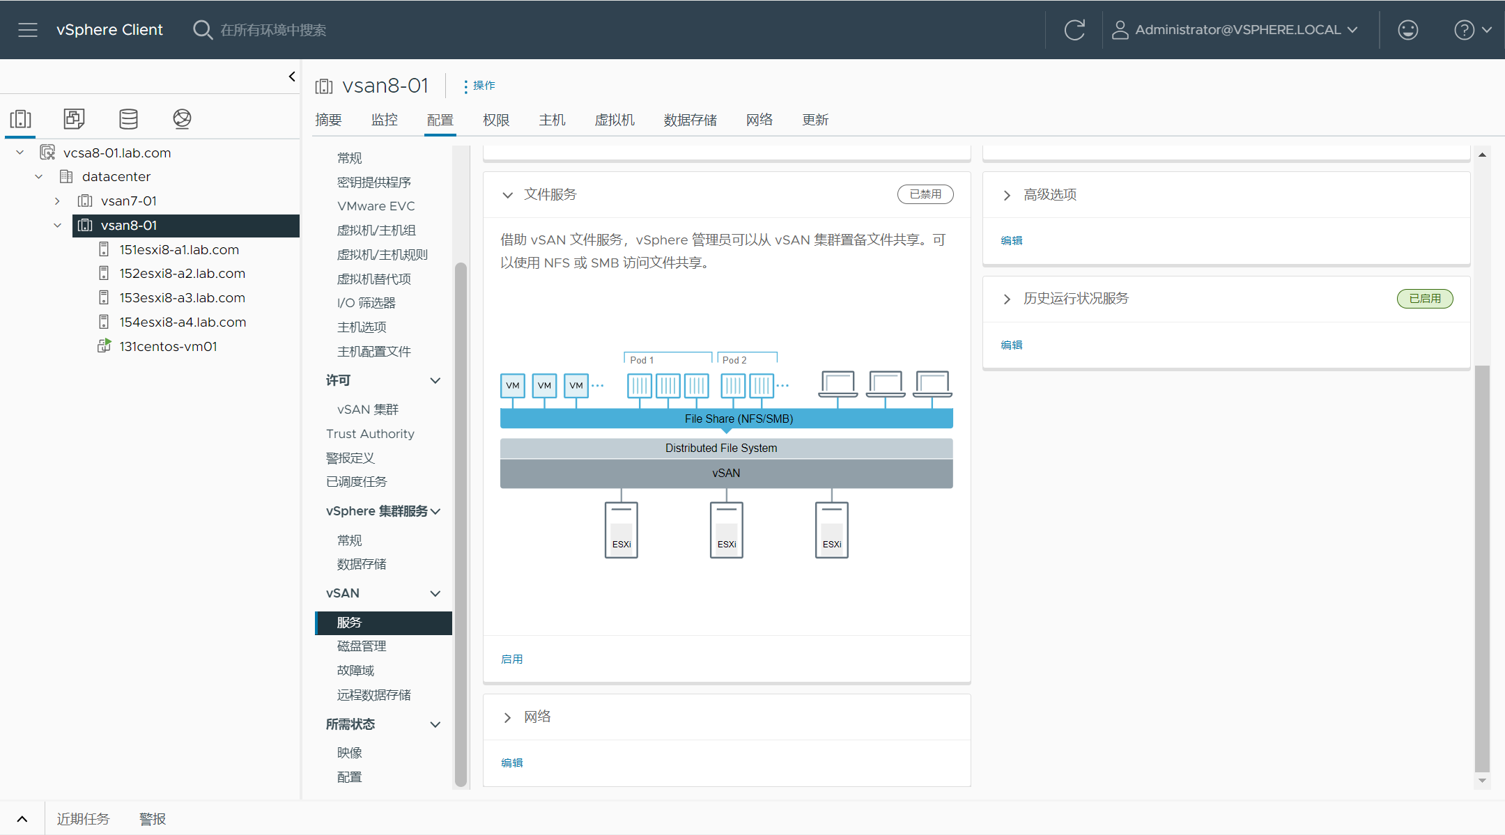Screen dimensions: 1505x835
Task: Click the main content scrollbar down arrow
Action: [x=1482, y=781]
